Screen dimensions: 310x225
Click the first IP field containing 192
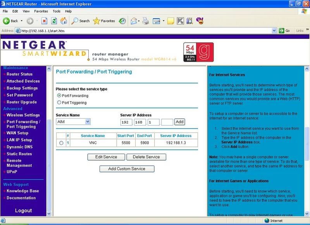126,122
